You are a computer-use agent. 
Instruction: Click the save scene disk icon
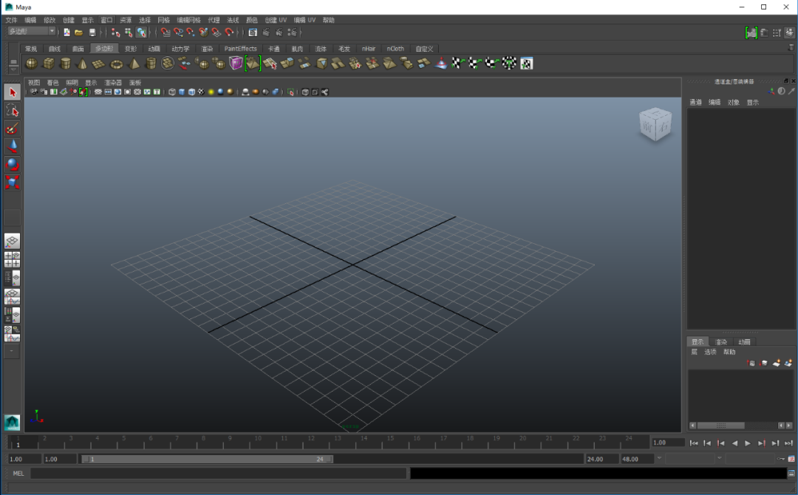coord(92,32)
